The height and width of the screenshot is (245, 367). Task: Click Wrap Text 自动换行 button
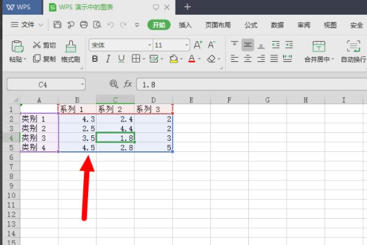click(354, 51)
